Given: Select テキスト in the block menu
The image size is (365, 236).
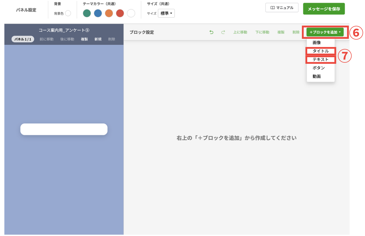Looking at the screenshot, I should point(320,60).
